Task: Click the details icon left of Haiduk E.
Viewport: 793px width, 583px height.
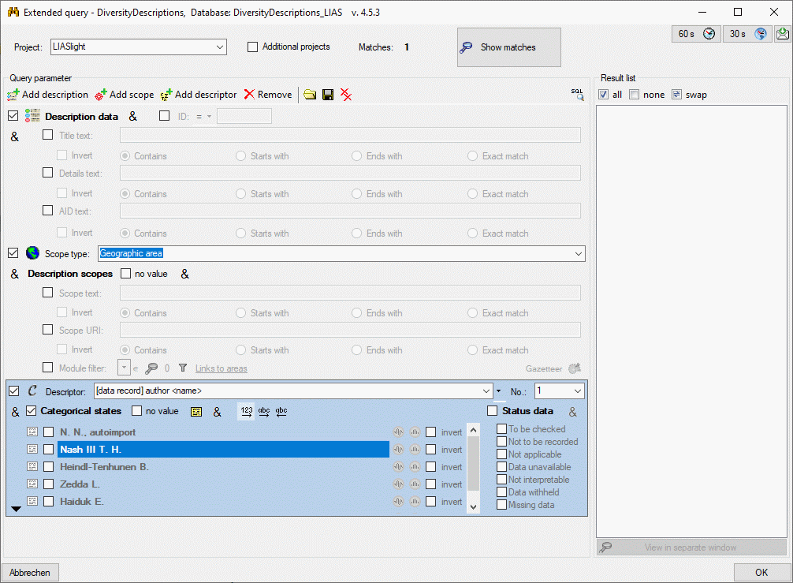Action: 32,501
